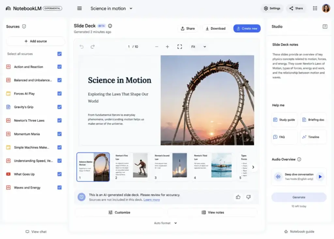334x239 pixels.
Task: Open the Timeline helper
Action: (313, 137)
